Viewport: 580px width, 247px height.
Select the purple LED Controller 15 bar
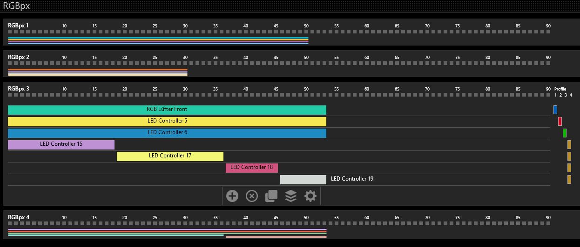[61, 144]
